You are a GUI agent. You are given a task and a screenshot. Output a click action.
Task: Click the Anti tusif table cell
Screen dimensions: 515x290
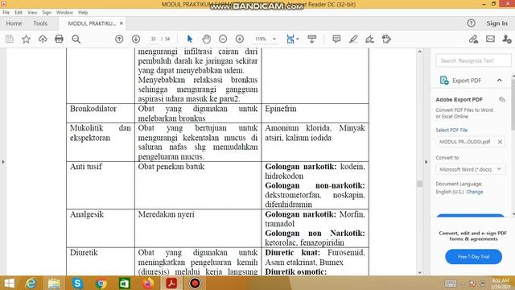pyautogui.click(x=101, y=185)
